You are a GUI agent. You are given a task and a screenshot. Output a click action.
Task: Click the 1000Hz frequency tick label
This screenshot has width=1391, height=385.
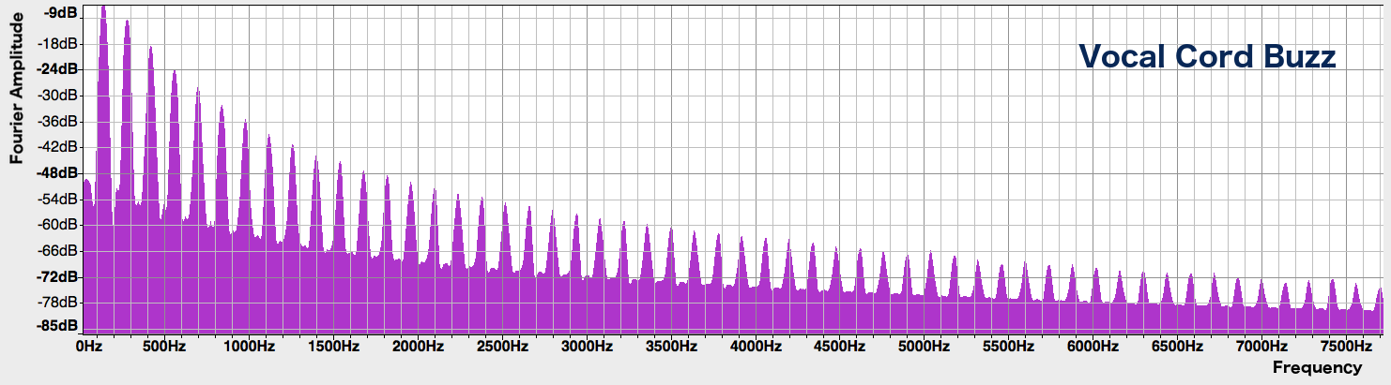pyautogui.click(x=251, y=347)
